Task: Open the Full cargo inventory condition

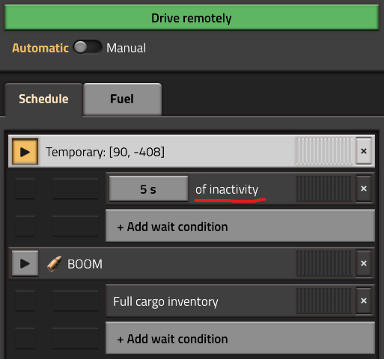Action: point(201,301)
